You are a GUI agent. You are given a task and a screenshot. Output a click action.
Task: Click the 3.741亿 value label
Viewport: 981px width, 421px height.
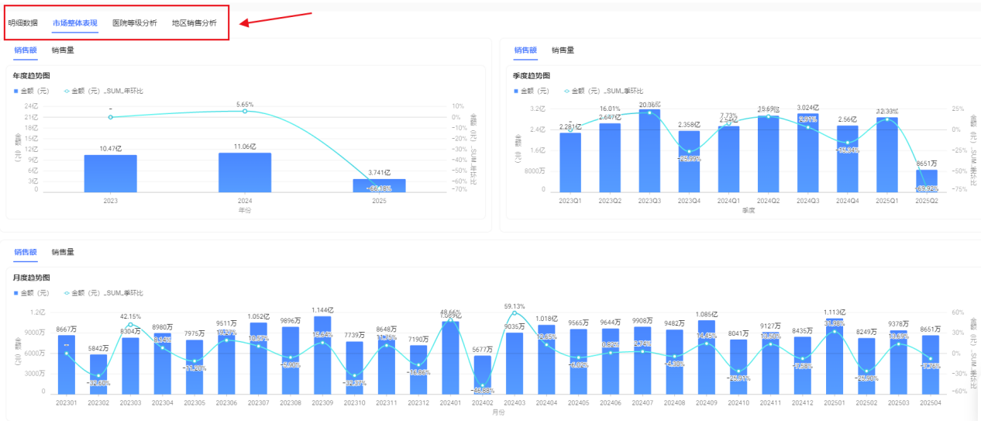coord(379,173)
